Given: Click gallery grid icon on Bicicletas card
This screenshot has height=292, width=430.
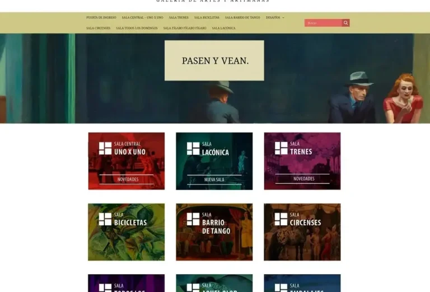Looking at the screenshot, I should [105, 219].
